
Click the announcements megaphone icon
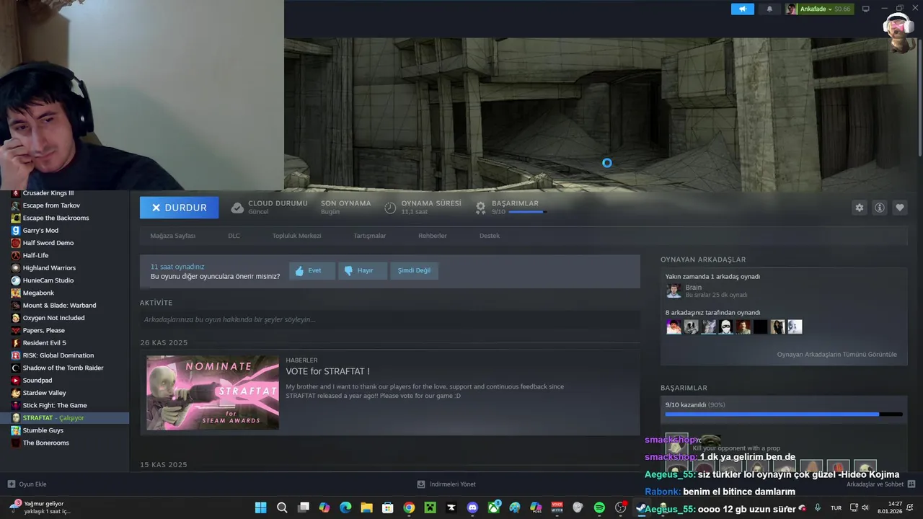coord(742,9)
